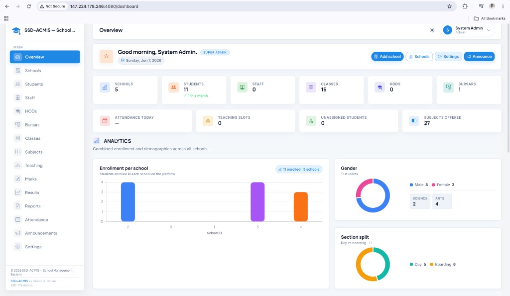Viewport: 510px width, 296px height.
Task: Click the Add school button
Action: pos(387,57)
